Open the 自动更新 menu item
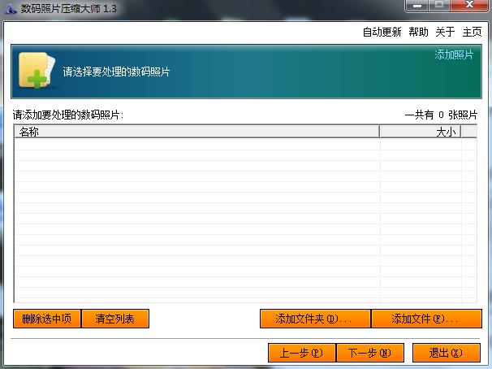Viewport: 492px width, 369px height. (382, 33)
